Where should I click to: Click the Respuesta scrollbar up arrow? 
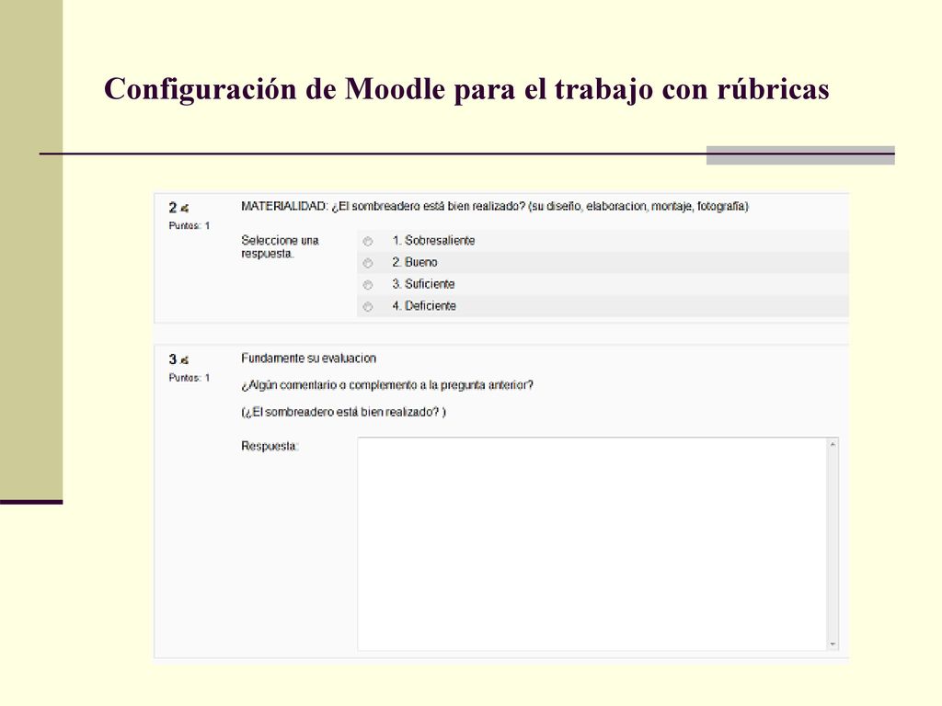[833, 445]
